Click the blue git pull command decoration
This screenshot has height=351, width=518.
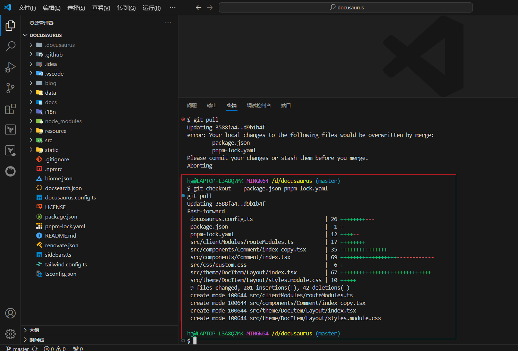click(x=183, y=196)
